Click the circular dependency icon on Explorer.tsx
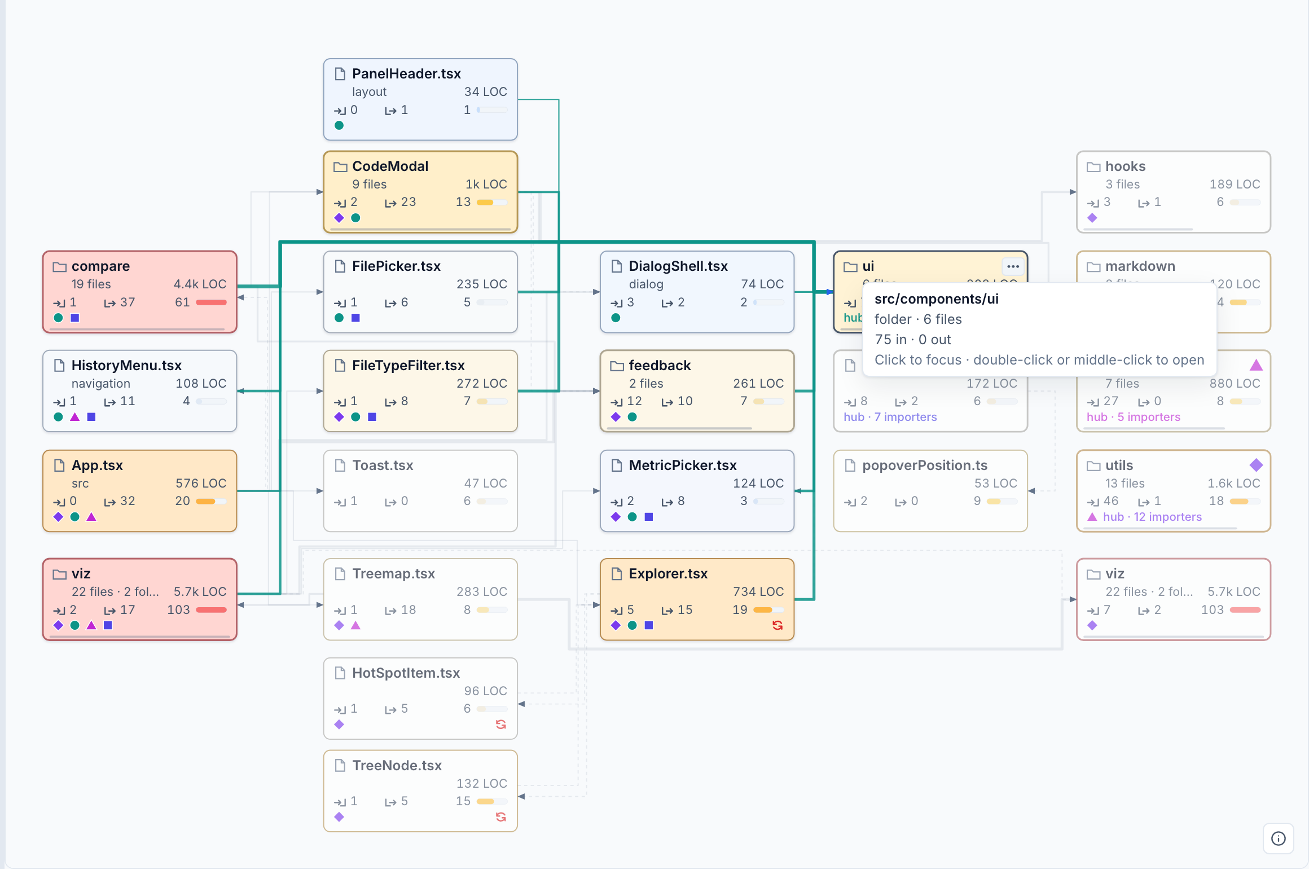 (x=778, y=625)
